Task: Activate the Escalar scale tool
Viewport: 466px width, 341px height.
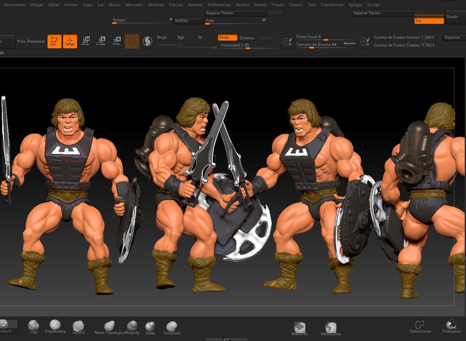Action: (x=101, y=41)
